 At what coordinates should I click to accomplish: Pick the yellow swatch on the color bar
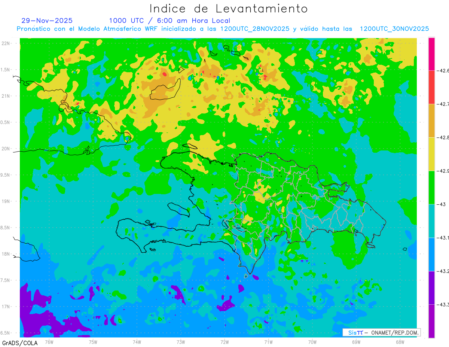click(x=431, y=154)
